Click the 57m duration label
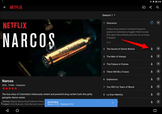 pyautogui.click(x=109, y=42)
